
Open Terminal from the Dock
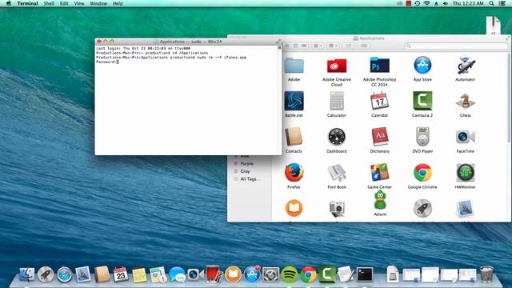tap(365, 274)
